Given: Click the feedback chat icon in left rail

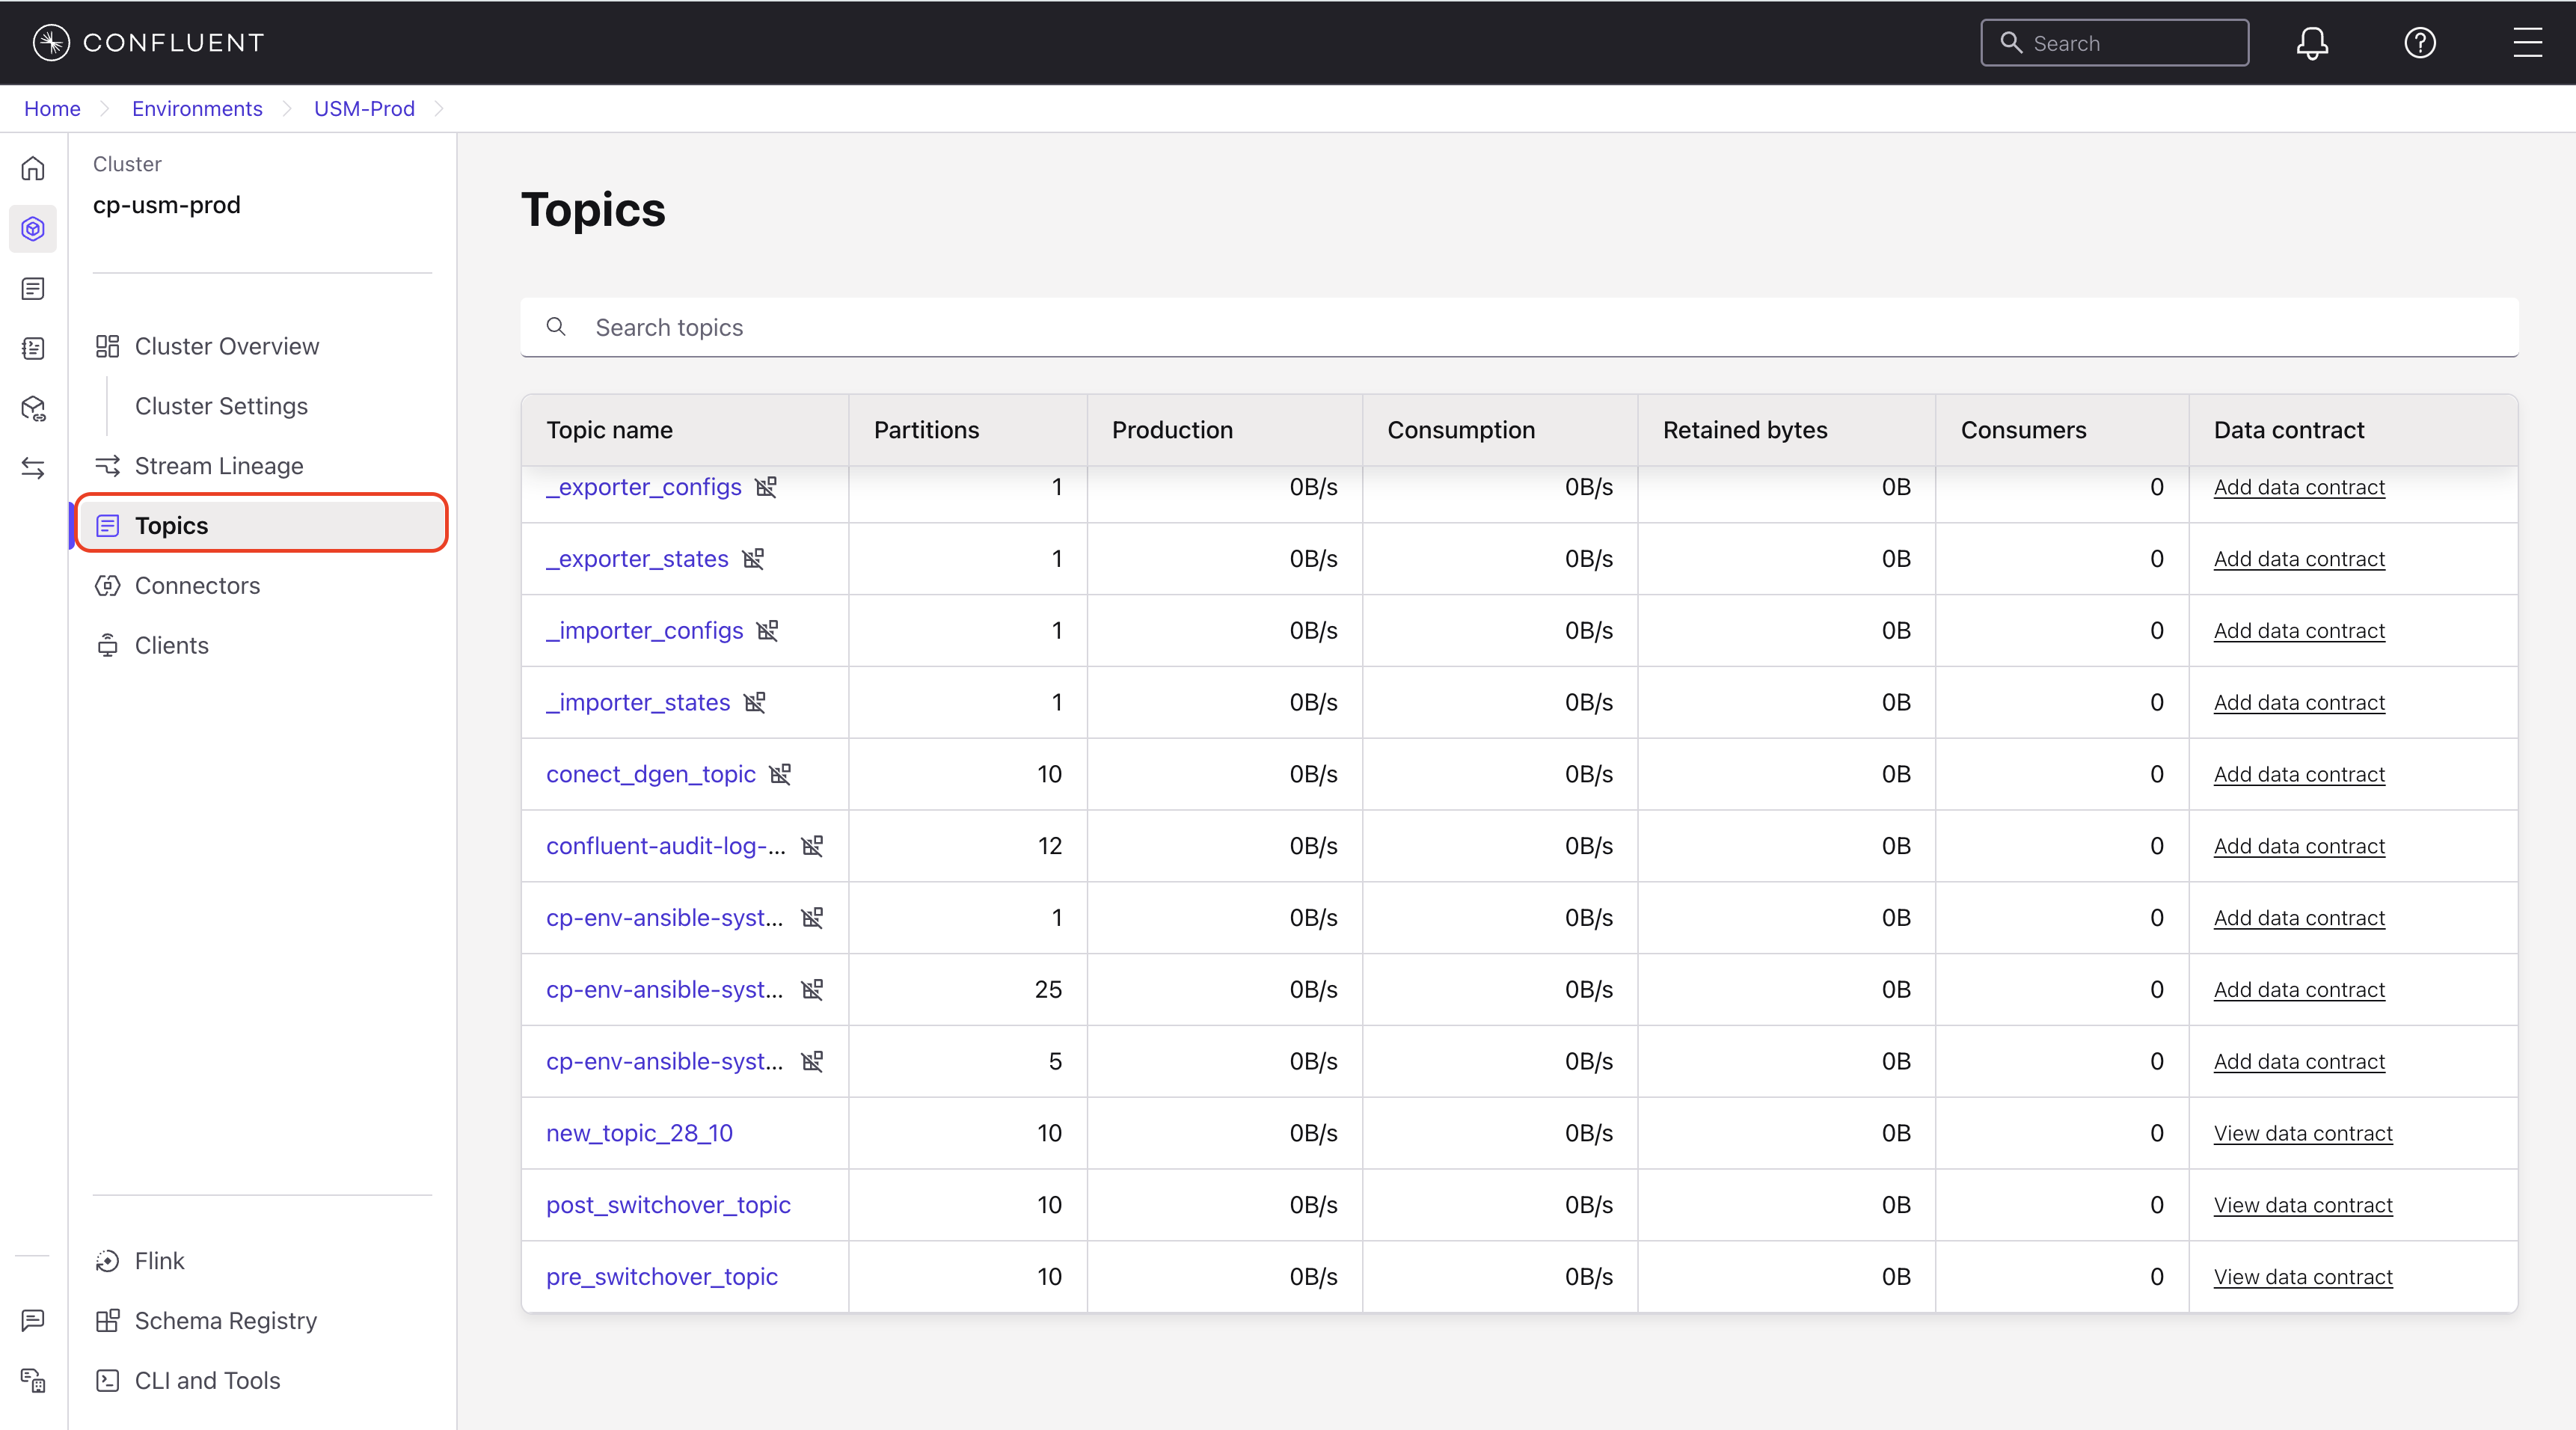Looking at the screenshot, I should (33, 1320).
